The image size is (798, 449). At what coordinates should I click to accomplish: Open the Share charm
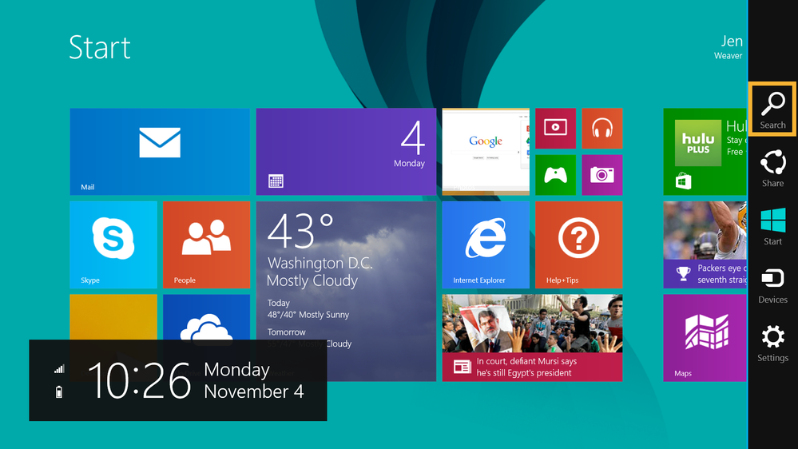[x=772, y=169]
